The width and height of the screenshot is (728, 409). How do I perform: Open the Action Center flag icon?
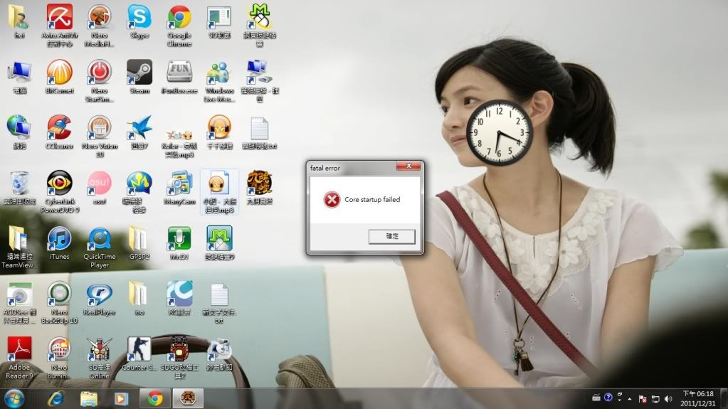pyautogui.click(x=642, y=398)
